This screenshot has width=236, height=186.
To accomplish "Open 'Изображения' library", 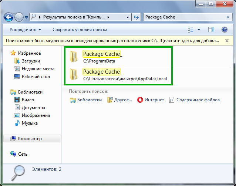I will 36,115.
